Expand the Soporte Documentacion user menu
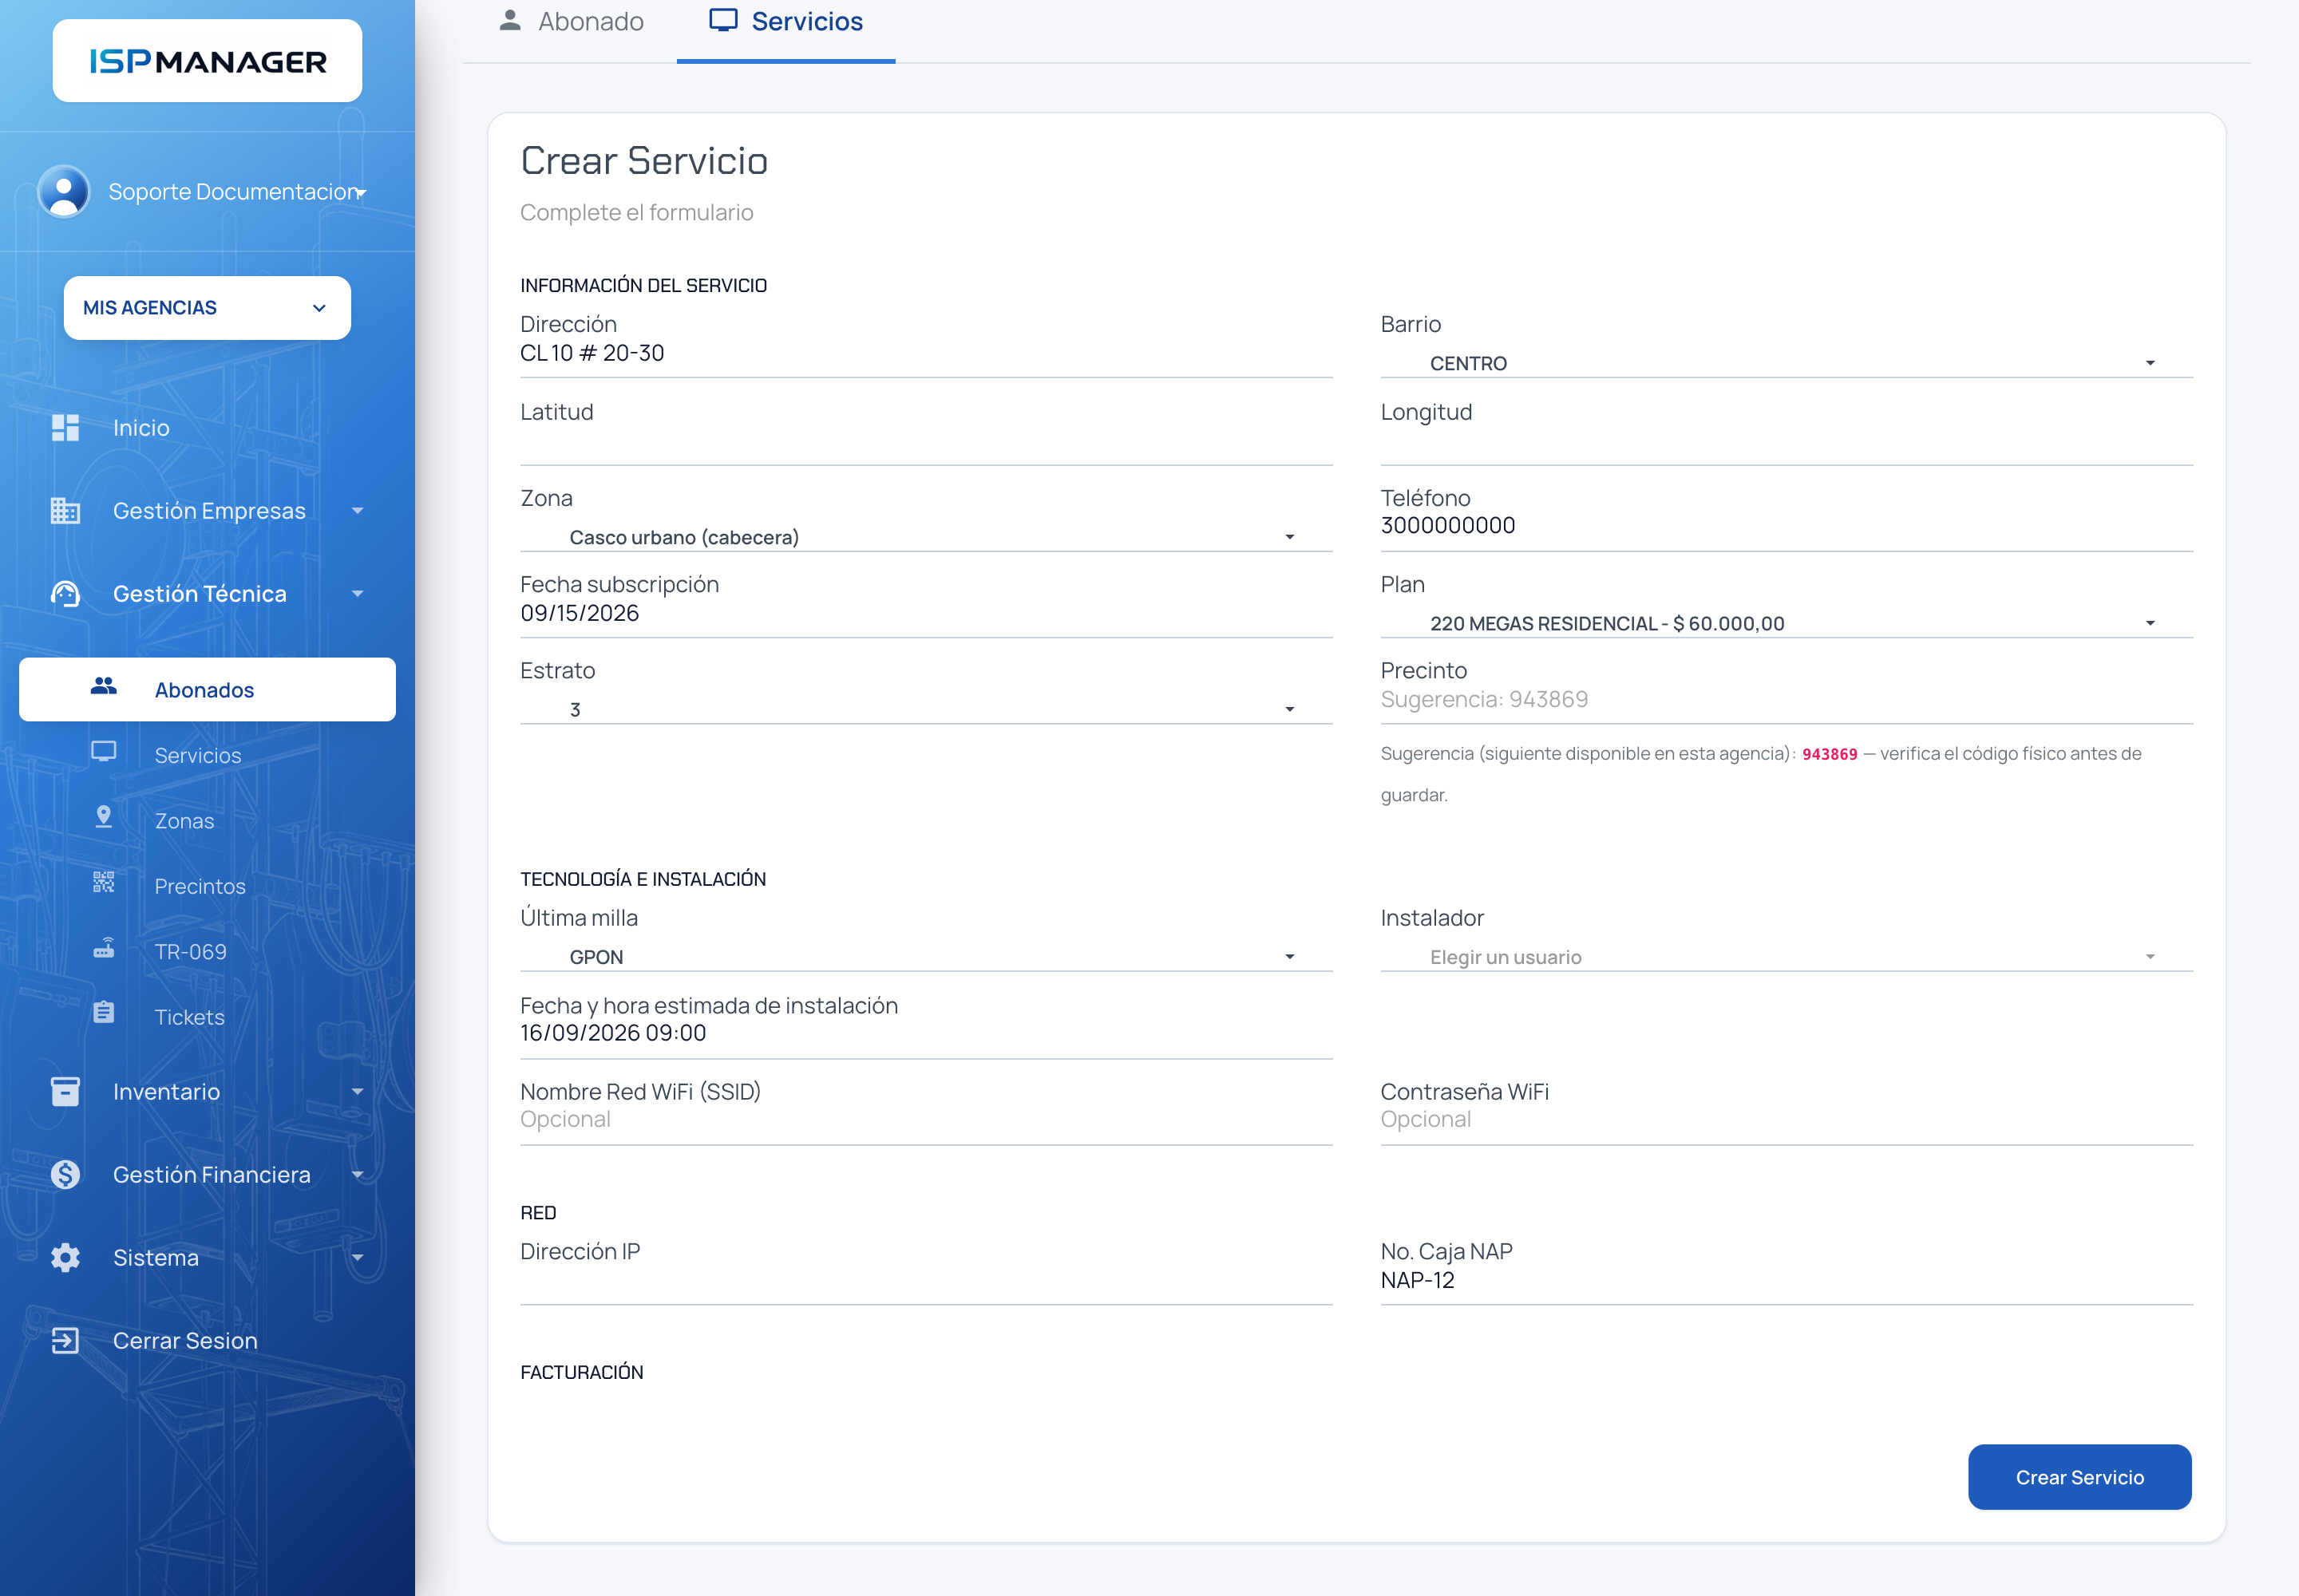Viewport: 2299px width, 1596px height. tap(361, 192)
